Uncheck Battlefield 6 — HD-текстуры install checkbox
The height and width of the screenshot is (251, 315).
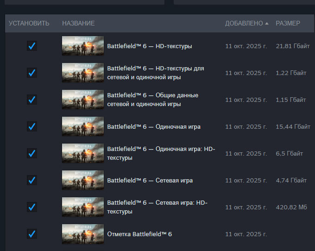(32, 46)
